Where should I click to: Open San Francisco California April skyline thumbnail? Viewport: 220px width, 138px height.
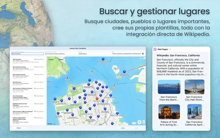click(195, 112)
